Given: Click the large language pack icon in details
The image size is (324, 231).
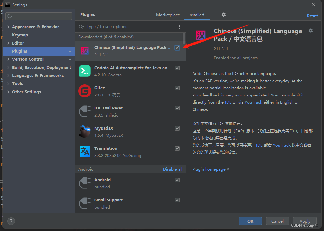Looking at the screenshot, I should pyautogui.click(x=201, y=35).
